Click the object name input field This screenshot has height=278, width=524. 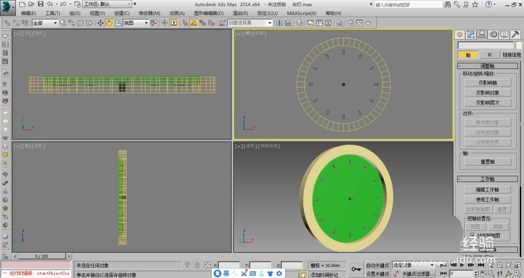pos(486,46)
